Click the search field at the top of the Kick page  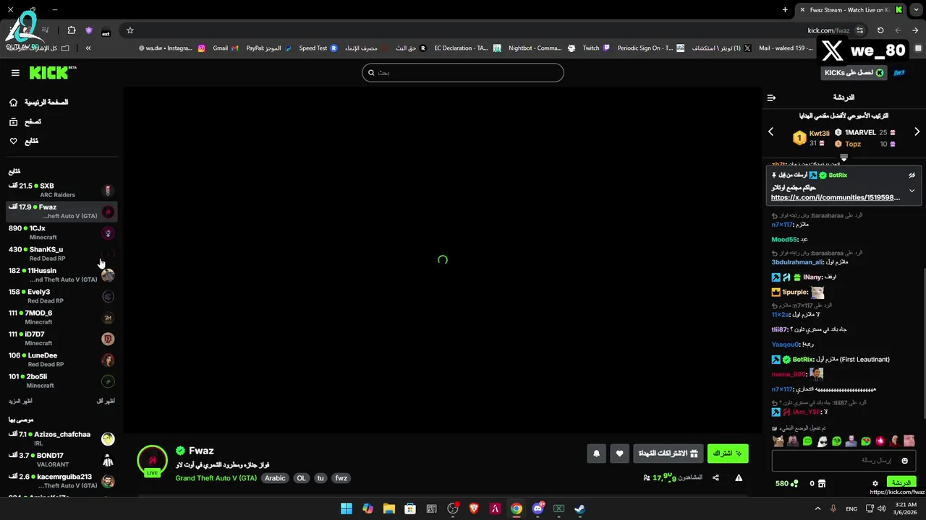(462, 72)
